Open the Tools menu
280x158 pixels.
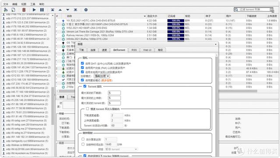[33, 4]
